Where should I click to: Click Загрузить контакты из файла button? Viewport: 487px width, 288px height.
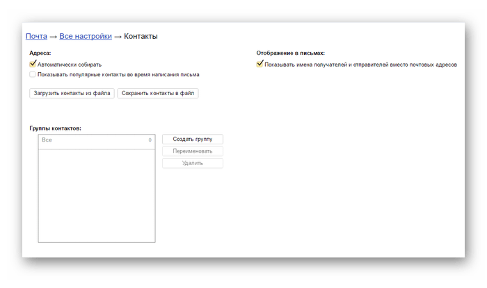(72, 93)
